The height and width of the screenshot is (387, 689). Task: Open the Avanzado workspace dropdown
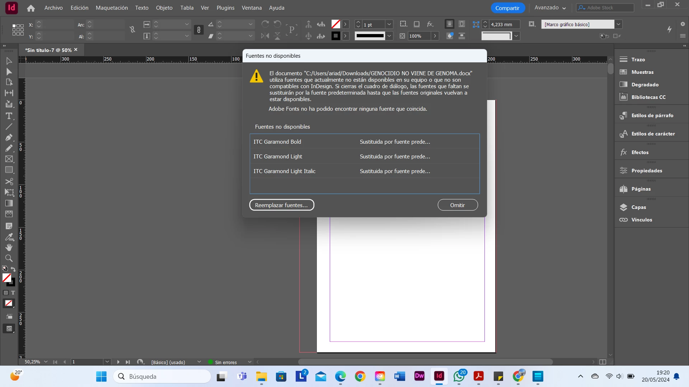[550, 8]
